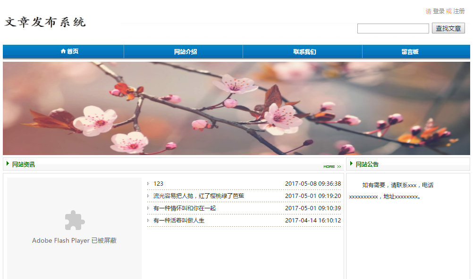Click the 网站资讯 section heading
This screenshot has height=279, width=473.
[x=24, y=164]
